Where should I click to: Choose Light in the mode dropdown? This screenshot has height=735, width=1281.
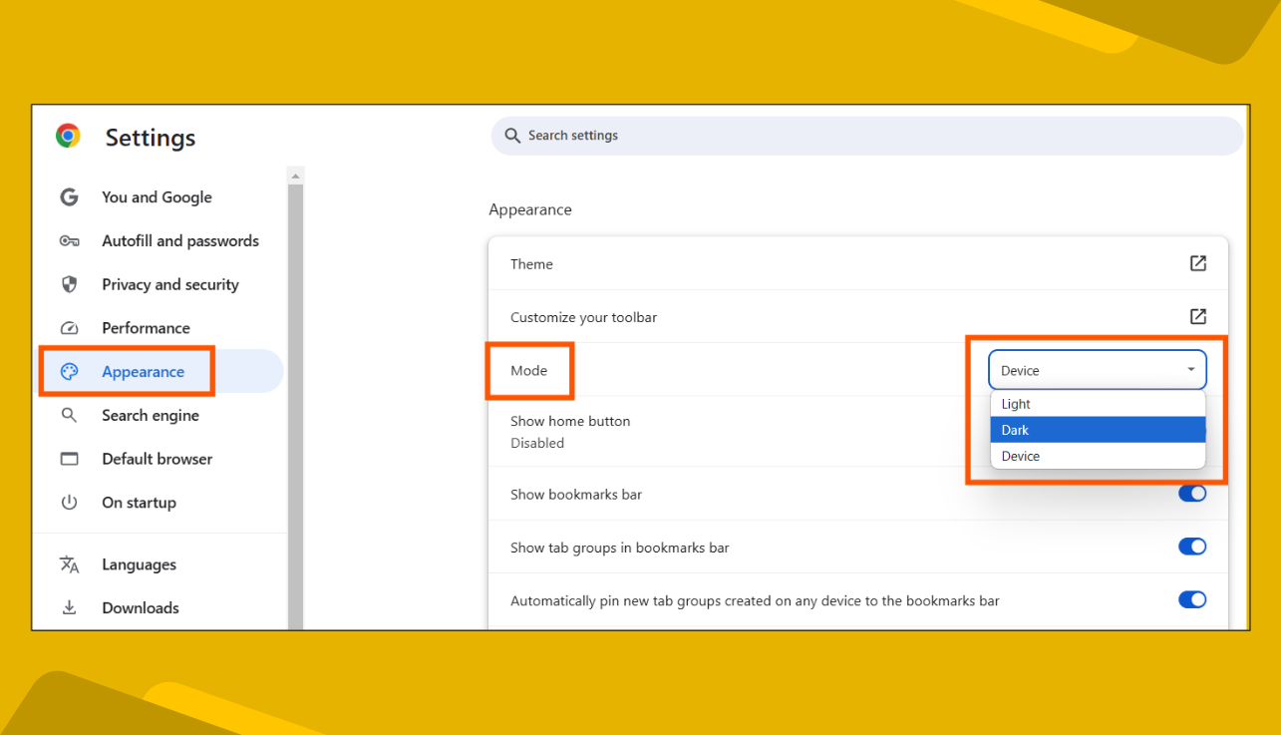click(x=1097, y=403)
